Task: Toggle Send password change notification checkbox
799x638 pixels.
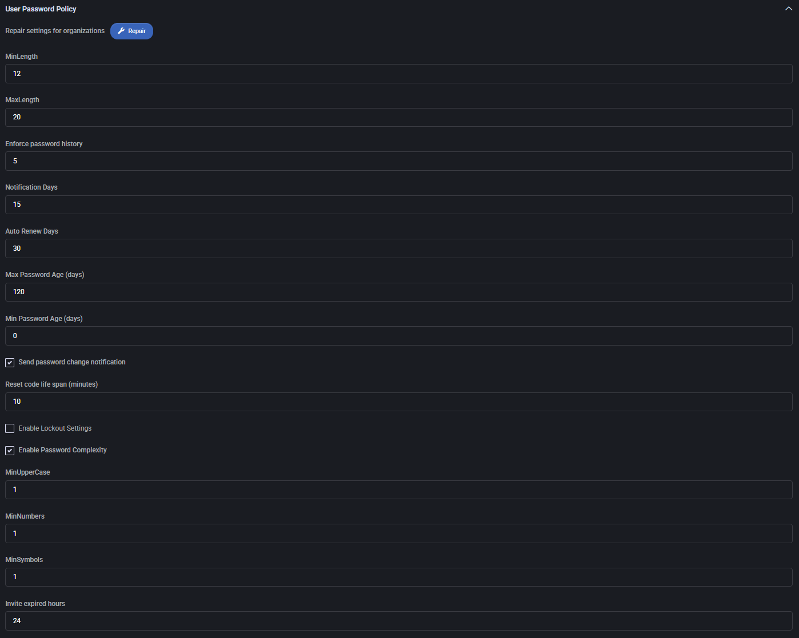Action: (10, 363)
